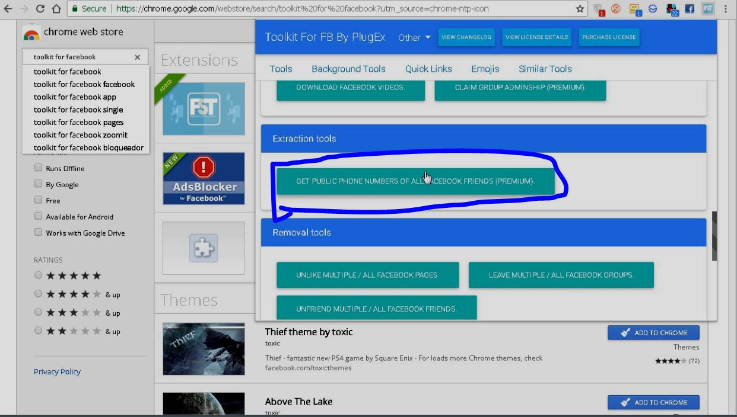Go back with the browser back arrow

8,9
